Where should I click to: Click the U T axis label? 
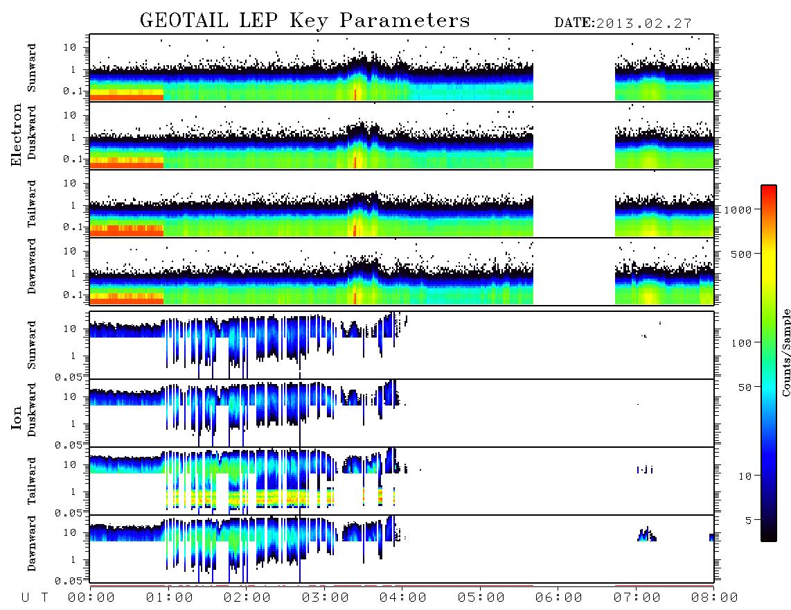[35, 598]
